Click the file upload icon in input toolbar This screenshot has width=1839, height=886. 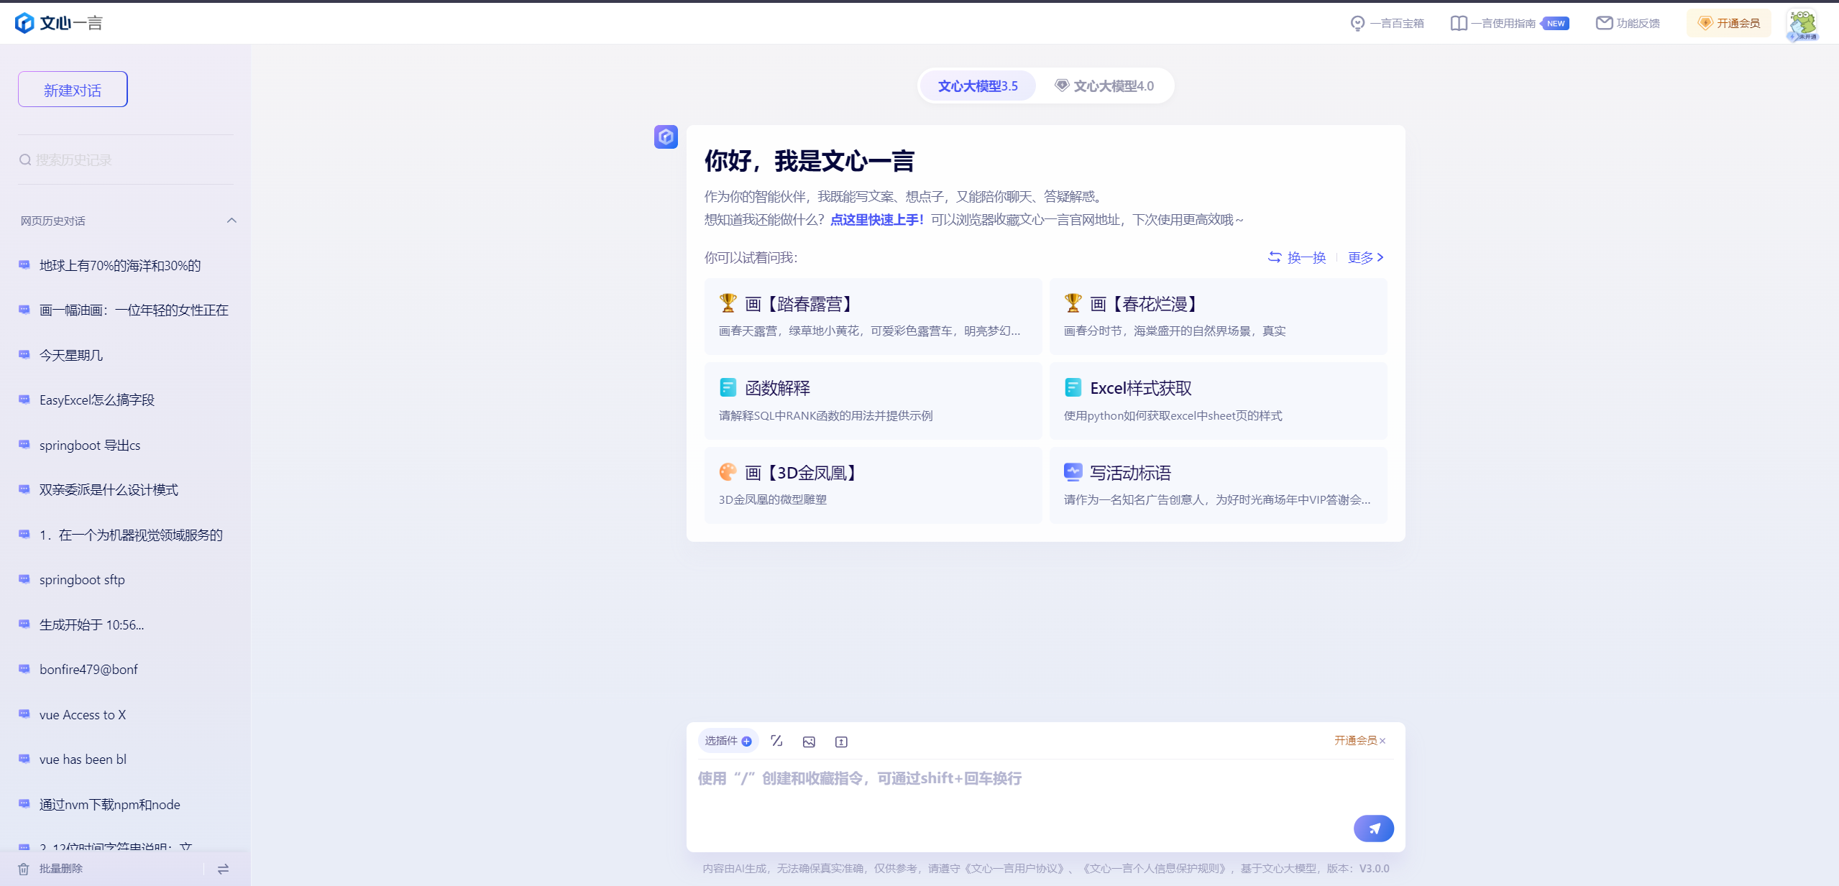point(841,742)
